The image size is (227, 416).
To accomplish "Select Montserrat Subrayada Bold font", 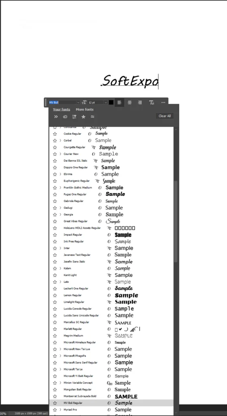I will coord(111,396).
